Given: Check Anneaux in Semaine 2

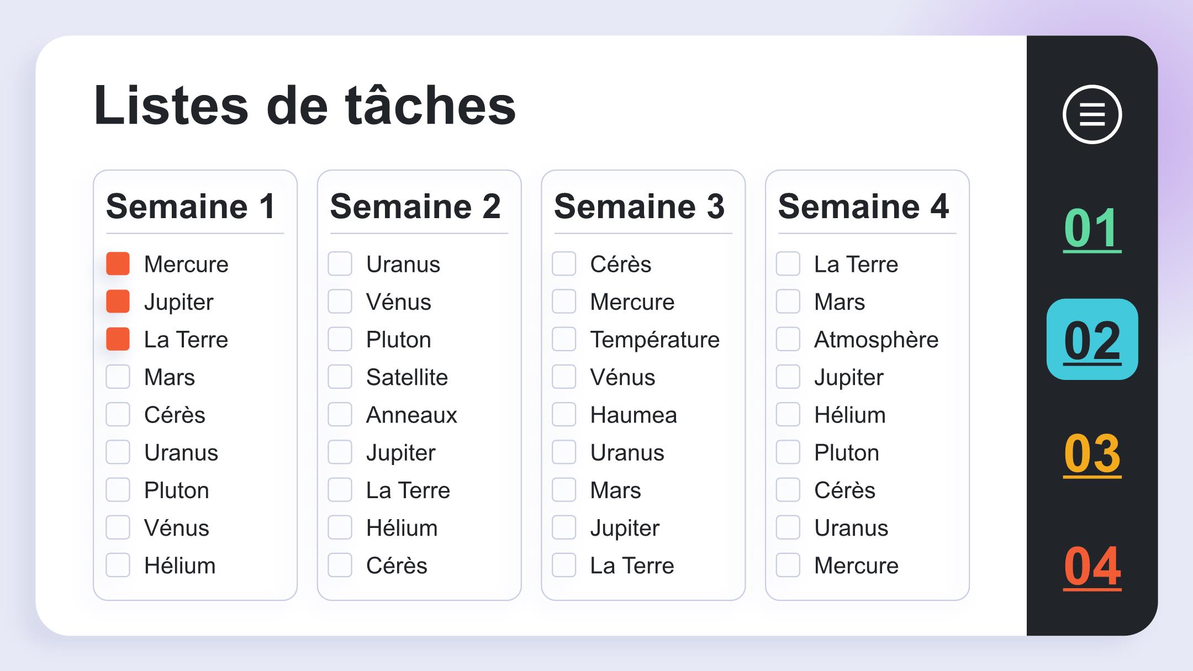Looking at the screenshot, I should tap(340, 414).
